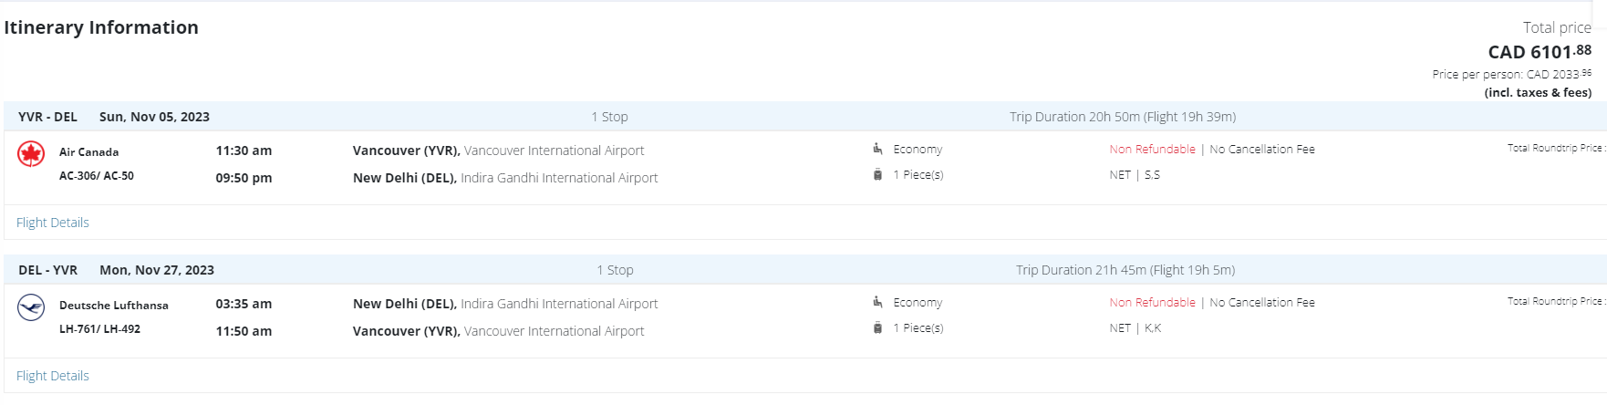
Task: Click the seat icon on the Air Canada flight
Action: coord(877,149)
